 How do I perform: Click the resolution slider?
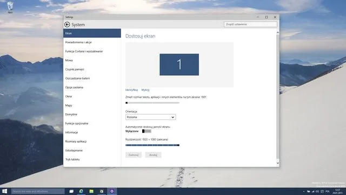152,145
